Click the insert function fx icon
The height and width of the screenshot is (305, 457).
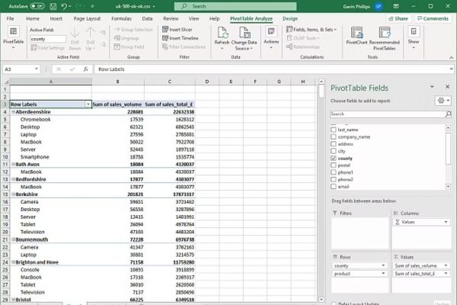[85, 69]
